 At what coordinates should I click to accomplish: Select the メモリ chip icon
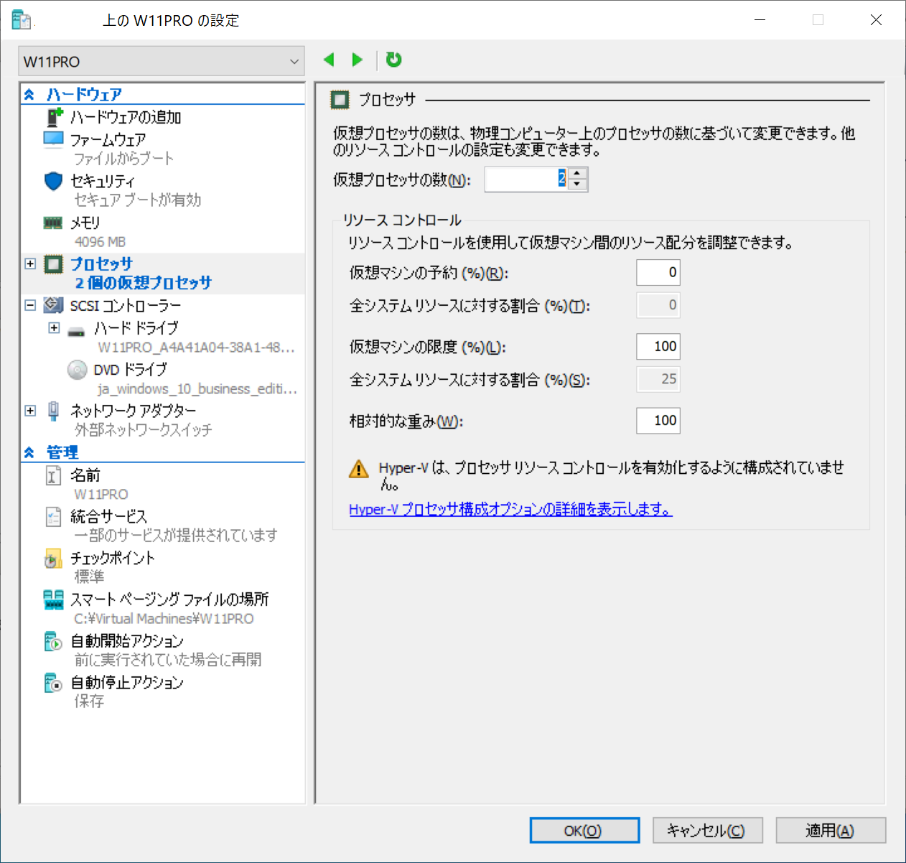(x=53, y=223)
